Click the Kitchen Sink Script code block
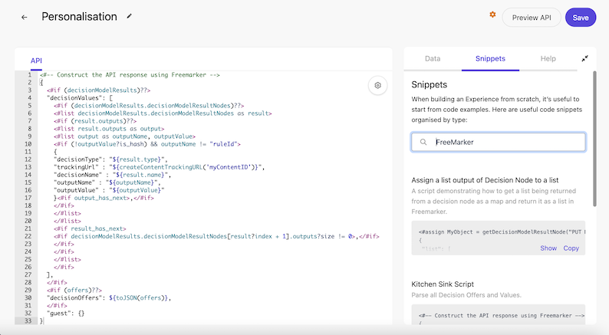 coord(499,314)
